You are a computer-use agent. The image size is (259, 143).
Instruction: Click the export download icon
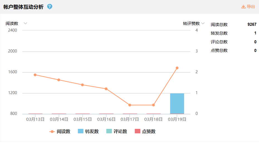[x=243, y=7]
